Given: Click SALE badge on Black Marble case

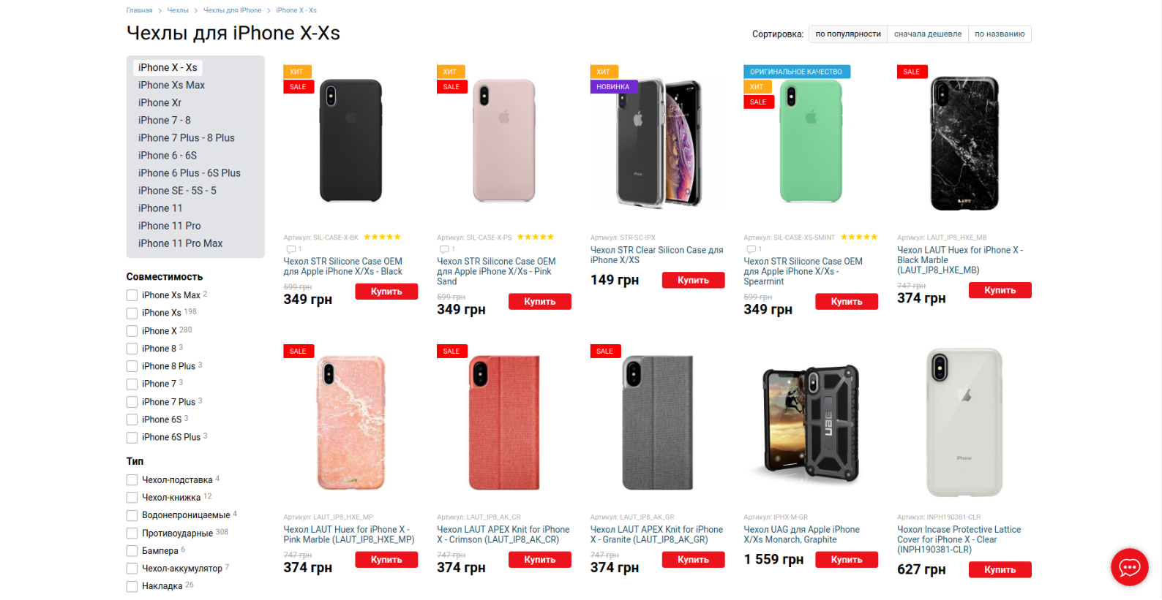Looking at the screenshot, I should 912,72.
